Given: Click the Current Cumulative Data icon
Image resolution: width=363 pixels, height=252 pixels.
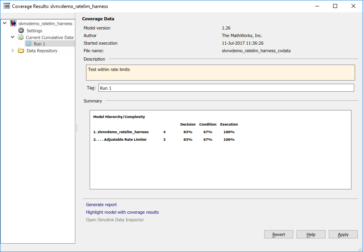Looking at the screenshot, I should (21, 37).
